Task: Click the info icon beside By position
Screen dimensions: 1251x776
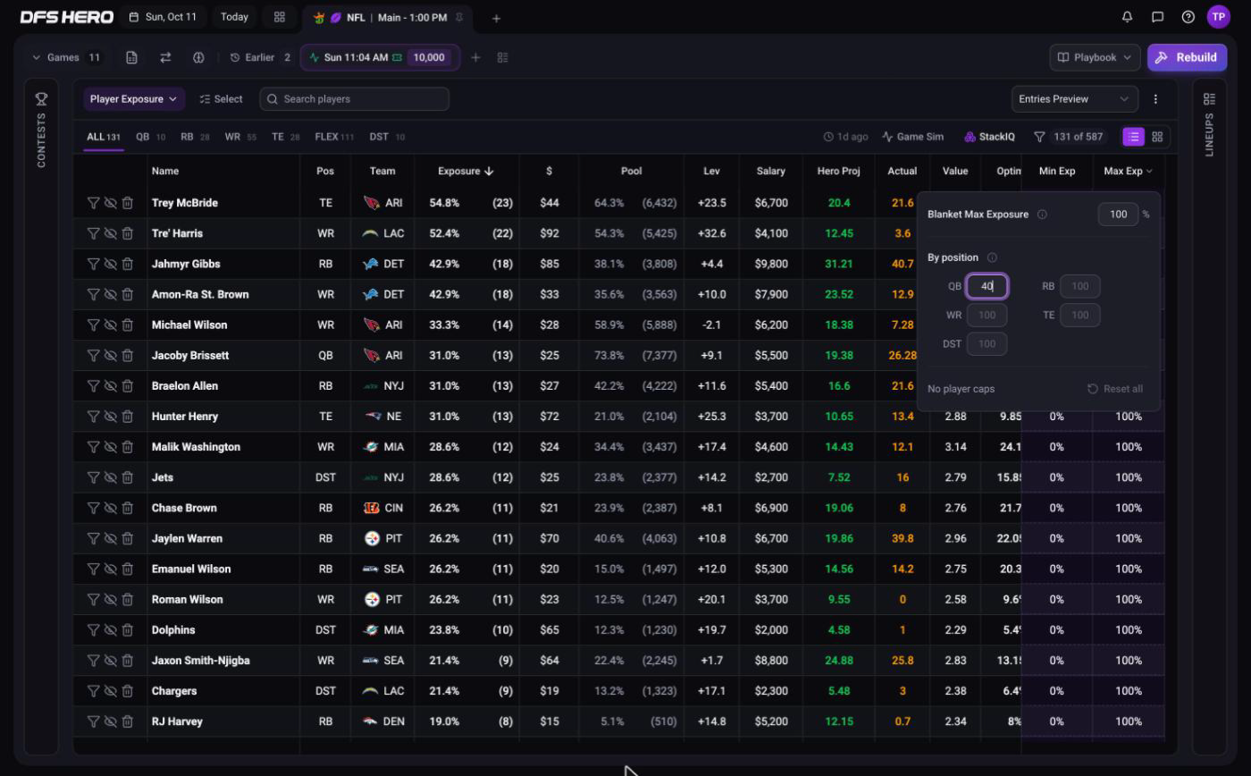Action: click(992, 257)
